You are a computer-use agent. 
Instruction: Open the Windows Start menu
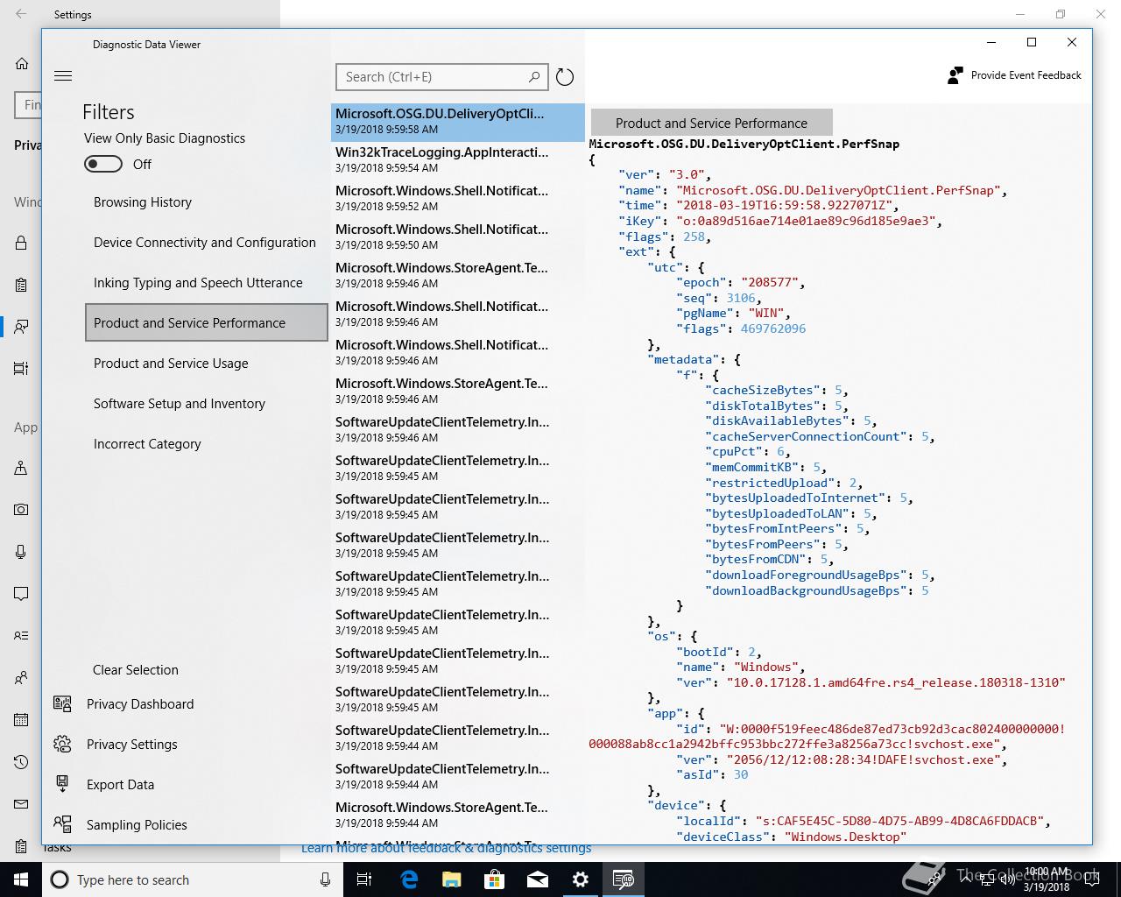[x=21, y=879]
